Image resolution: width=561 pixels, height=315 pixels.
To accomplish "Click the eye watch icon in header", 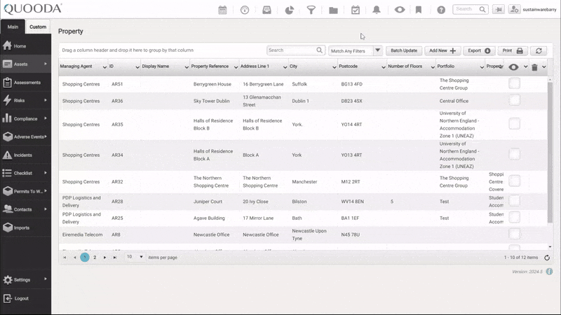I will [400, 10].
